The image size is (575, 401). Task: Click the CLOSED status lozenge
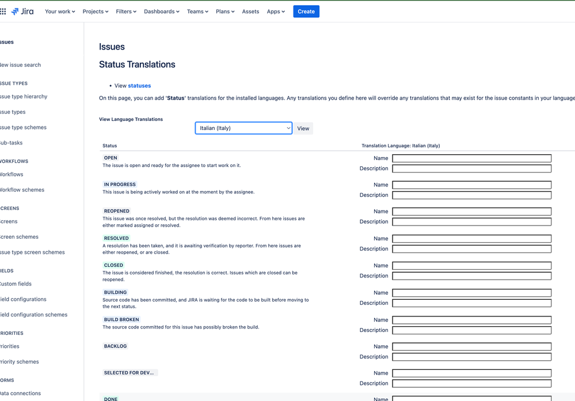tap(113, 265)
